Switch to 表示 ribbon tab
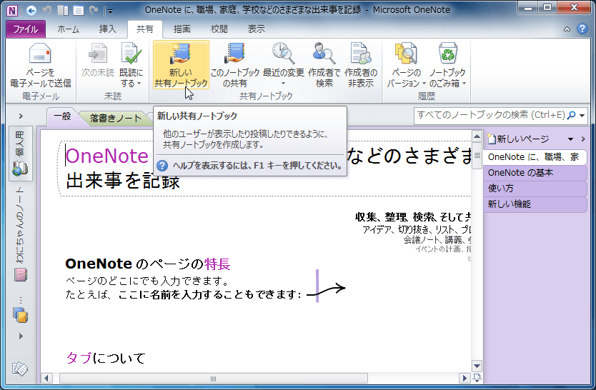 (x=256, y=29)
